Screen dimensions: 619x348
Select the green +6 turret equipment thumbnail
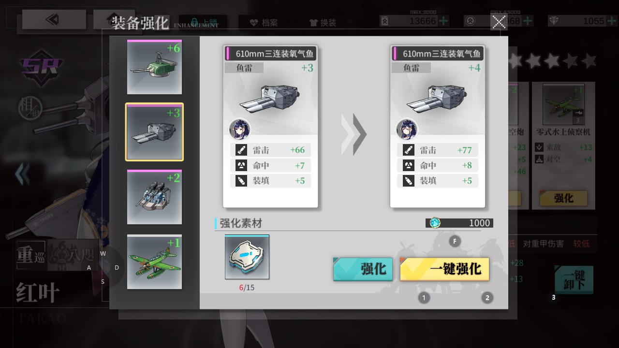click(154, 67)
